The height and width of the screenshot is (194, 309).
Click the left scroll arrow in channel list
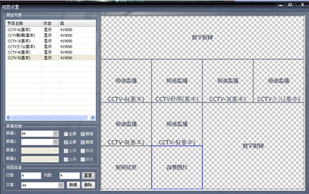point(9,118)
